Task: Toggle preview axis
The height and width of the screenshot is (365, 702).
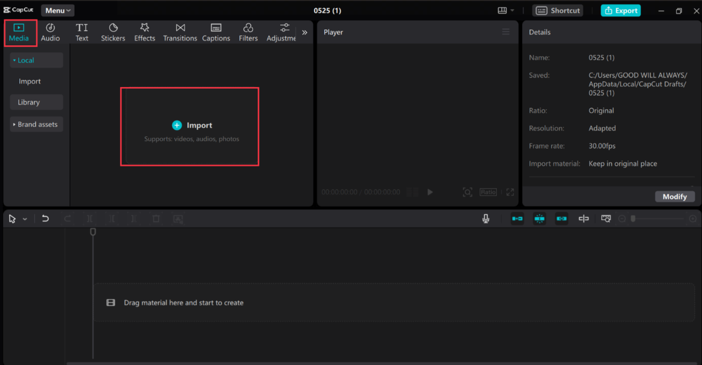Action: tap(584, 219)
